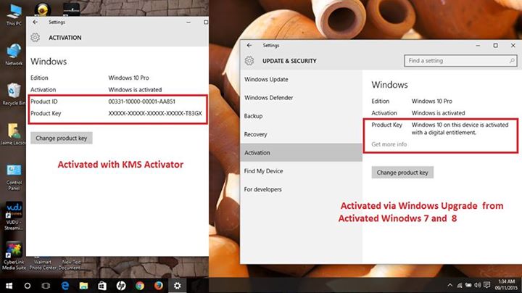Launch Google Chrome from the taskbar
Screen dimensions: 522x293
click(140, 286)
